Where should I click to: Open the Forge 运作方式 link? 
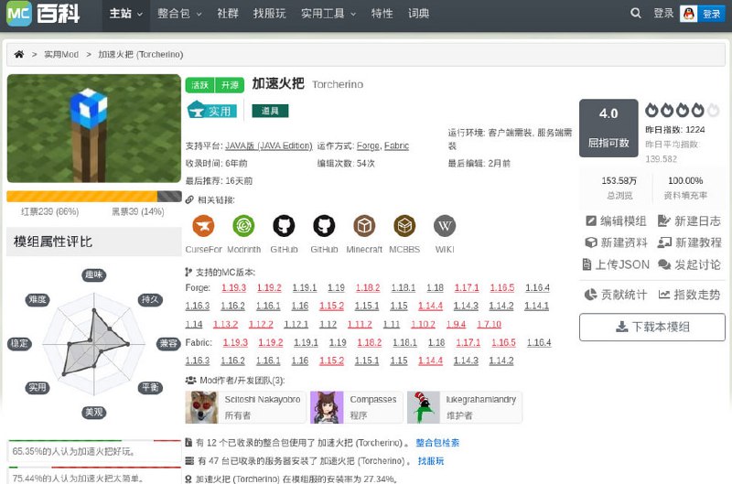tap(368, 145)
